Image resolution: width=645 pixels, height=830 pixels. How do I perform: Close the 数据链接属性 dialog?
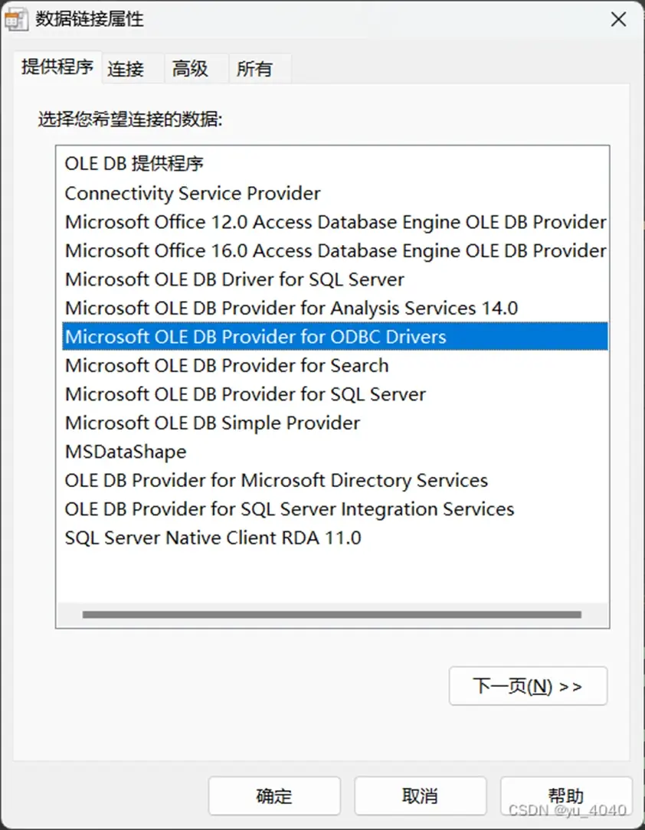(618, 20)
